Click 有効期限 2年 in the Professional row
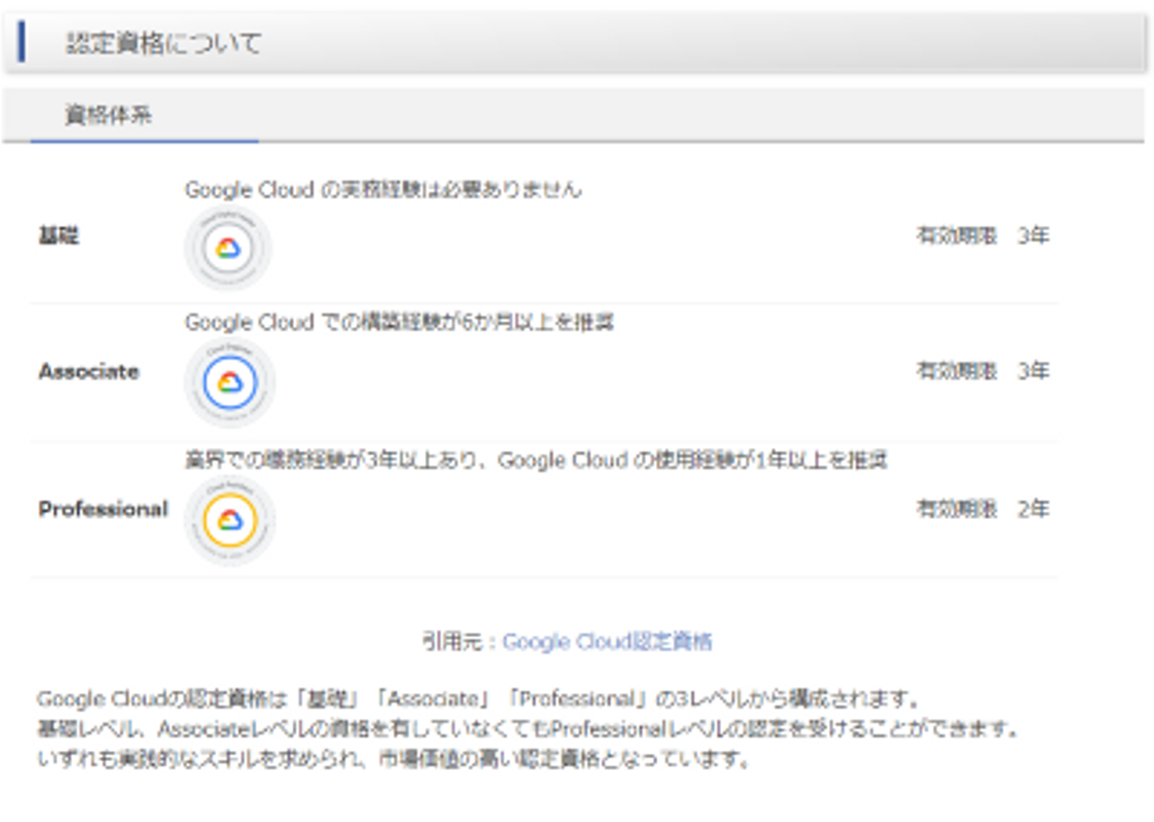This screenshot has width=1154, height=822. 983,509
